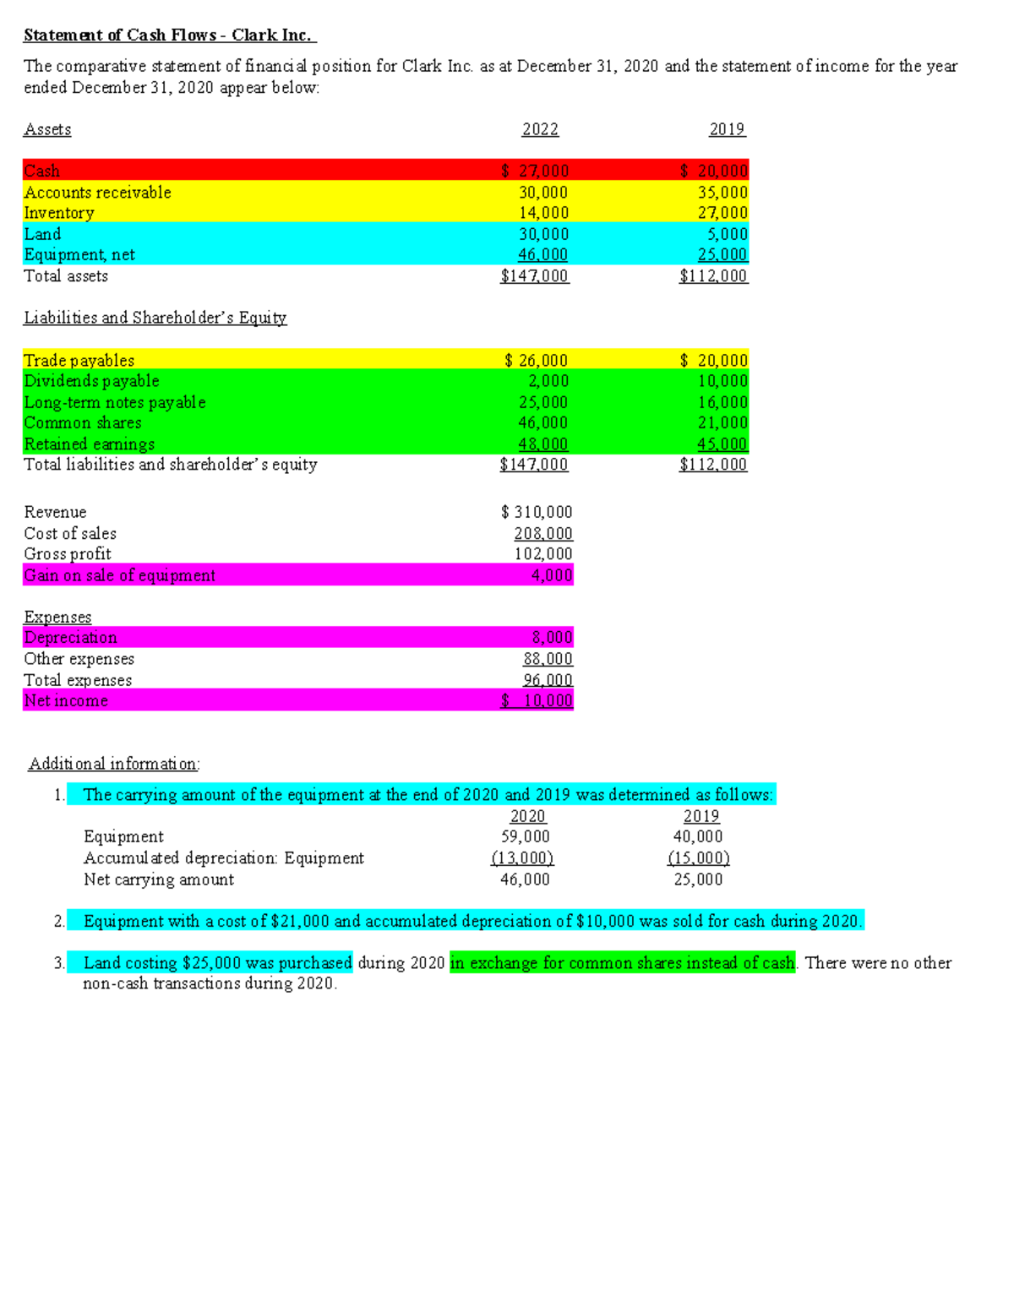This screenshot has width=1014, height=1312.
Task: Click Common shares value "21,000"
Action: [722, 422]
